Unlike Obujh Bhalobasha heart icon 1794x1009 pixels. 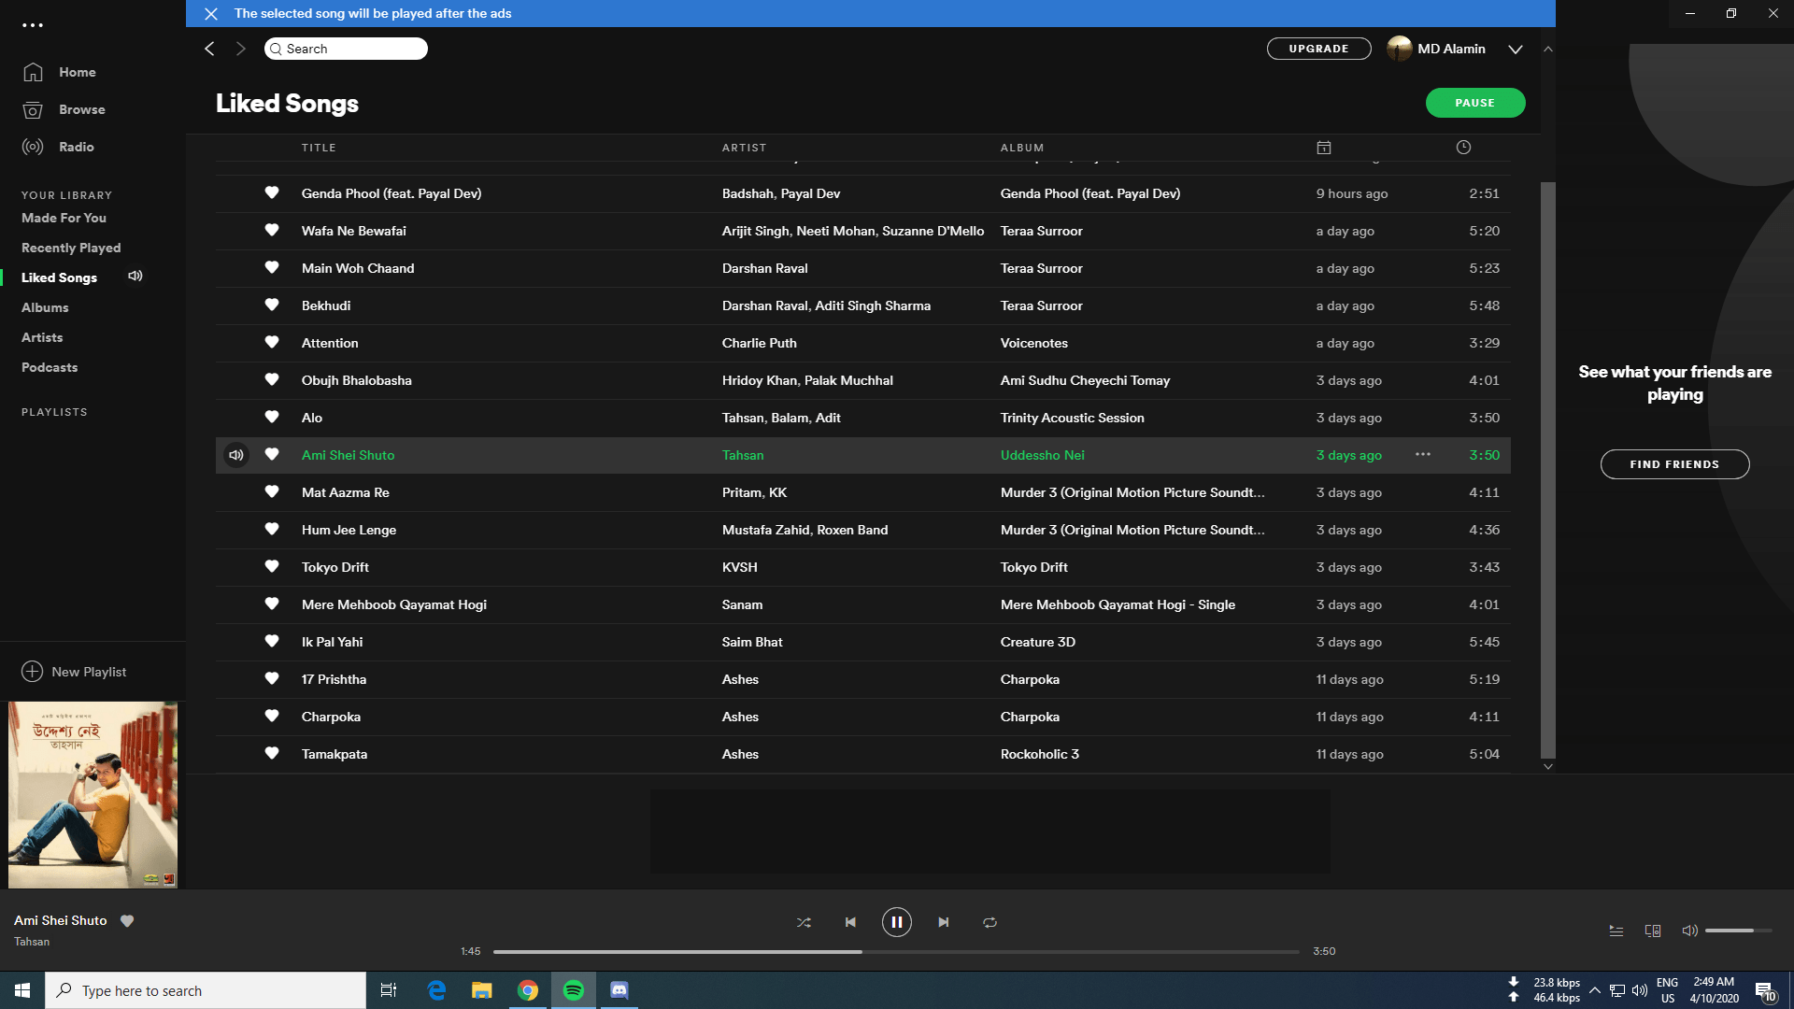pos(272,379)
